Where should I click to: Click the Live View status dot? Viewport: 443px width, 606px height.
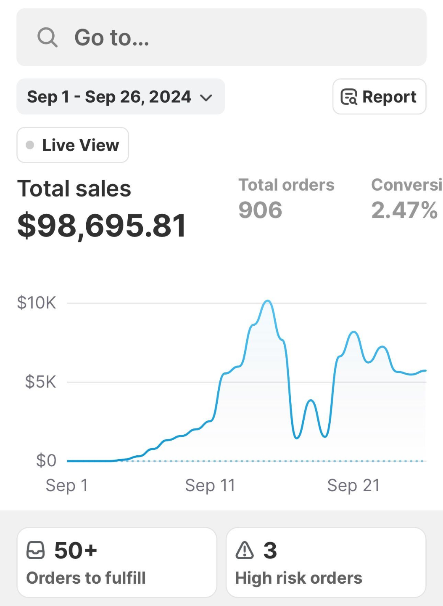pyautogui.click(x=30, y=145)
